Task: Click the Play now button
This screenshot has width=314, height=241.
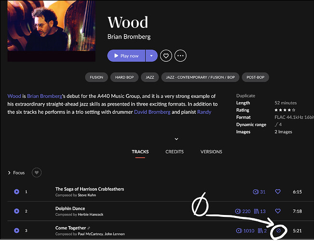Action: tap(126, 56)
